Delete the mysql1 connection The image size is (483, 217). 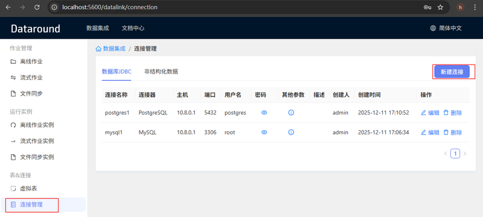[x=452, y=132]
